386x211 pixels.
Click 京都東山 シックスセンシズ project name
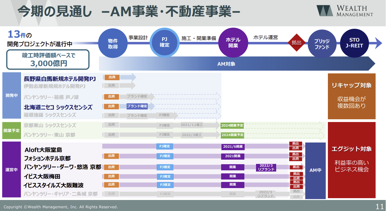(50, 126)
